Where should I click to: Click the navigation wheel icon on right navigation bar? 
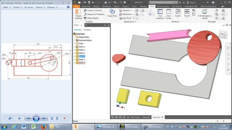(x=228, y=48)
